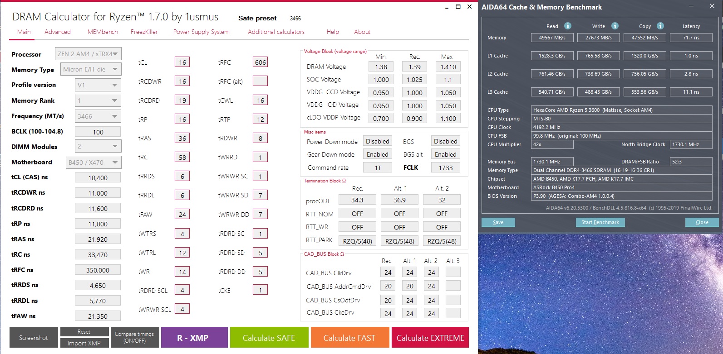The image size is (723, 354).
Task: Click the Gear Down mode value field
Action: pyautogui.click(x=378, y=154)
